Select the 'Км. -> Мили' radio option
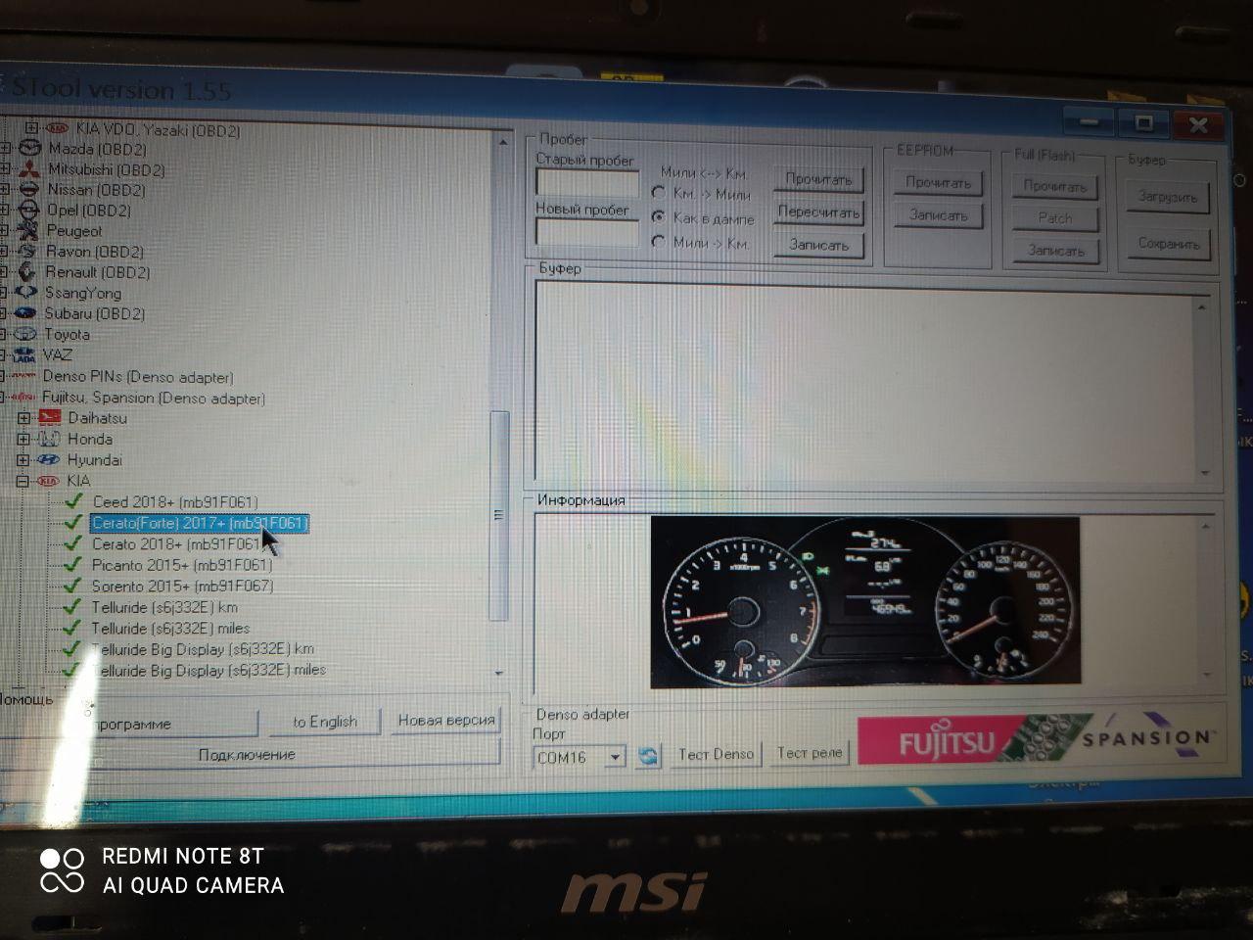 coord(659,193)
